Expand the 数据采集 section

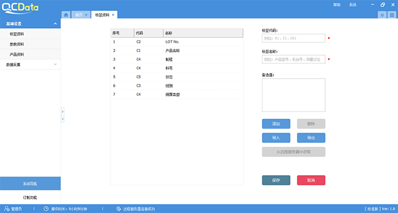click(x=55, y=64)
